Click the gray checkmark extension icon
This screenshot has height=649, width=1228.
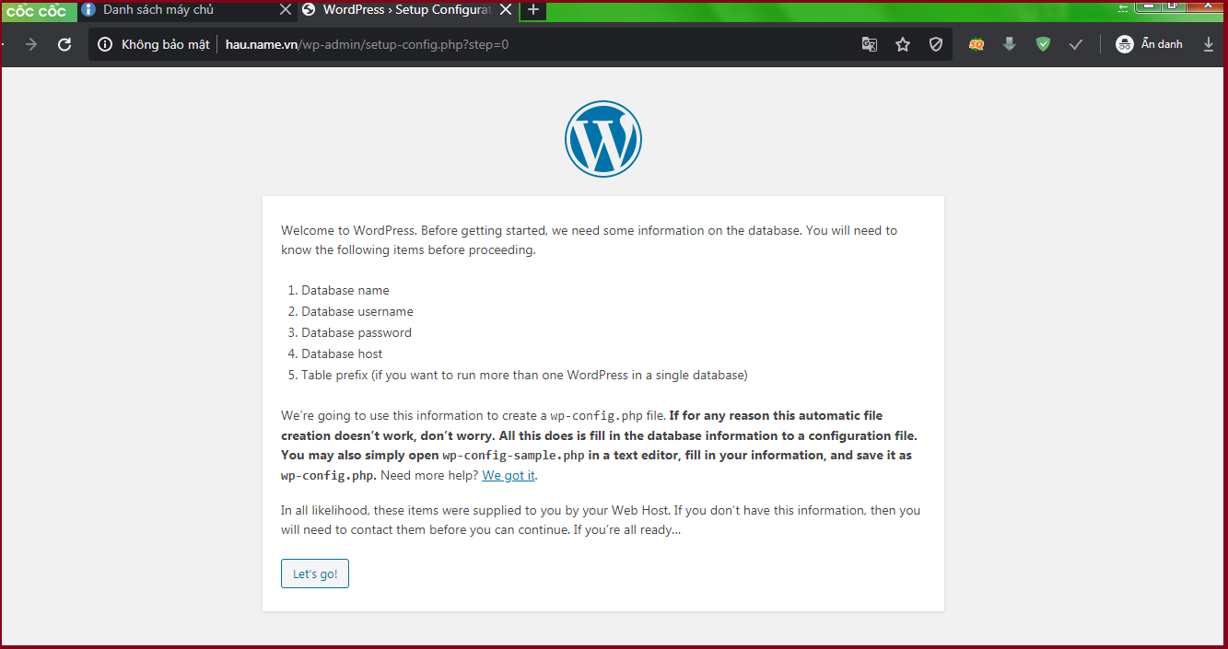[x=1076, y=44]
